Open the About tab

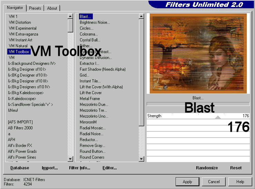(52, 8)
